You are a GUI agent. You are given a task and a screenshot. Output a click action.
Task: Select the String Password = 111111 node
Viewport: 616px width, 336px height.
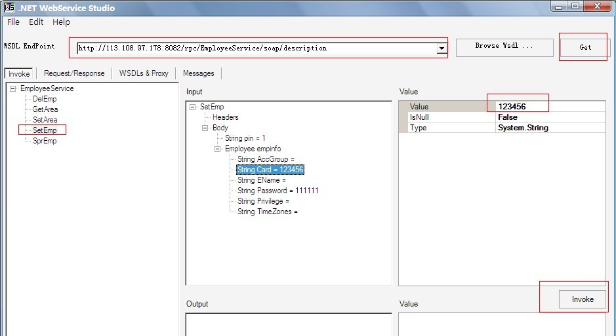277,191
